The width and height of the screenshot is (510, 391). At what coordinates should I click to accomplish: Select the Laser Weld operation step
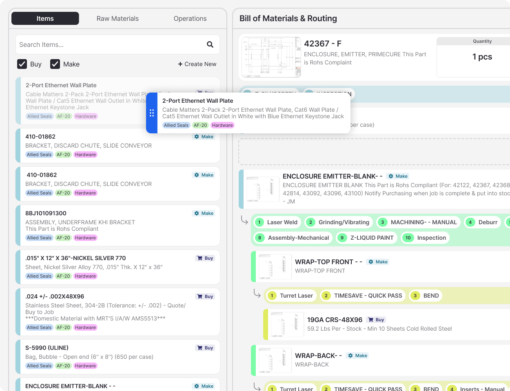277,222
